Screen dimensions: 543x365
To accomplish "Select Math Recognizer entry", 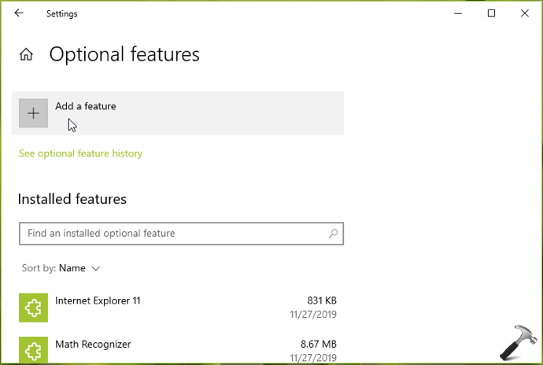I will [178, 350].
